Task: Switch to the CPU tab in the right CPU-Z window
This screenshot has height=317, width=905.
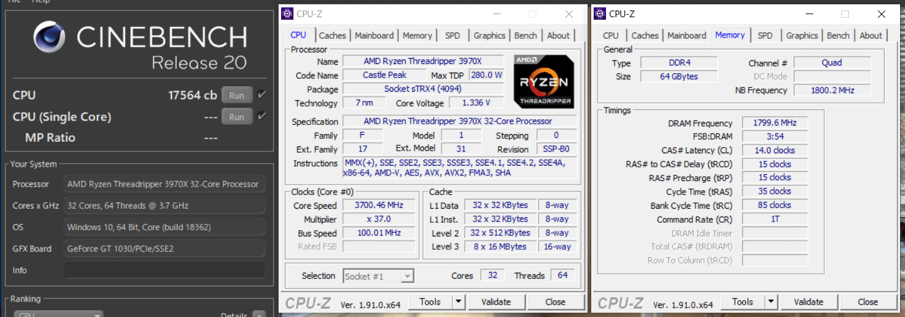Action: coord(611,36)
